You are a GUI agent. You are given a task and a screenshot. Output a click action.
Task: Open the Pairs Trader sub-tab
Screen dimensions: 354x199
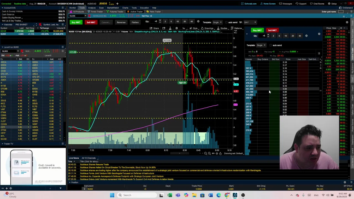153,12
